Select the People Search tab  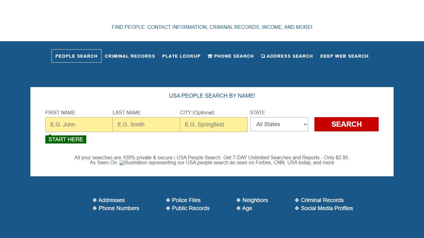(76, 56)
